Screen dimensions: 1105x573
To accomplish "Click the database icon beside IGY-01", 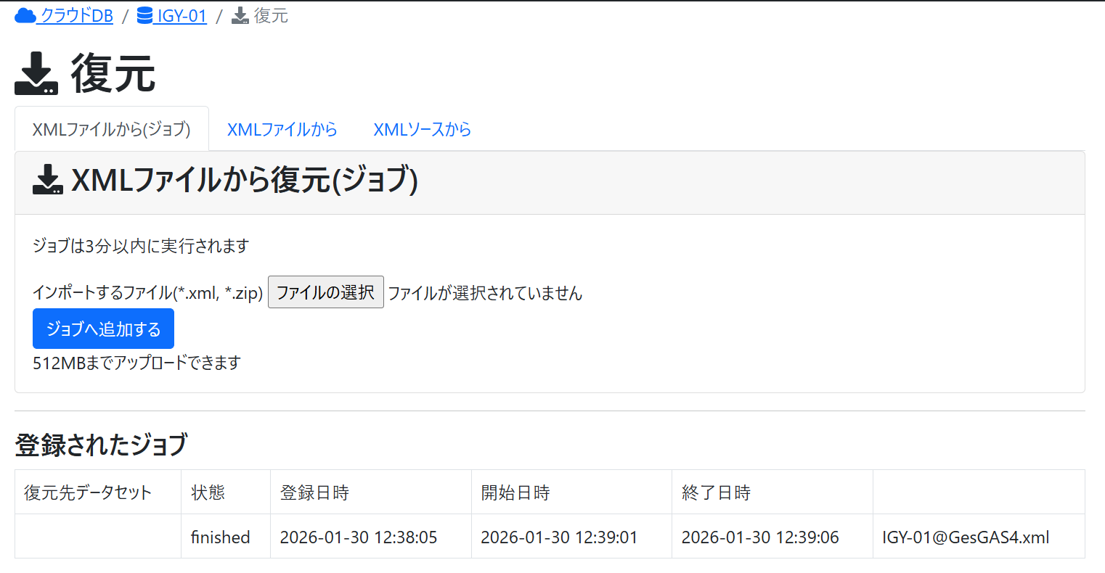I will [144, 15].
